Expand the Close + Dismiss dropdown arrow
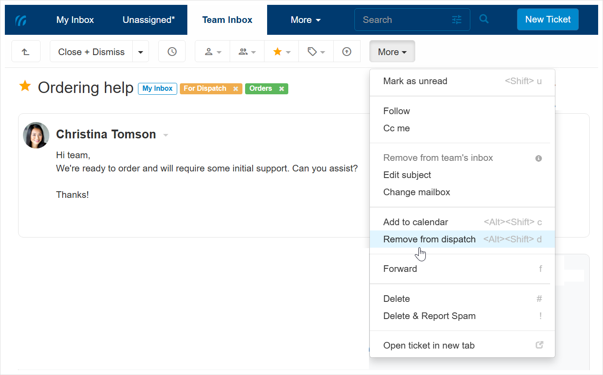The height and width of the screenshot is (375, 603). (141, 51)
